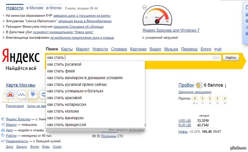Click the traffic light icon next to Пробки

pyautogui.click(x=199, y=85)
